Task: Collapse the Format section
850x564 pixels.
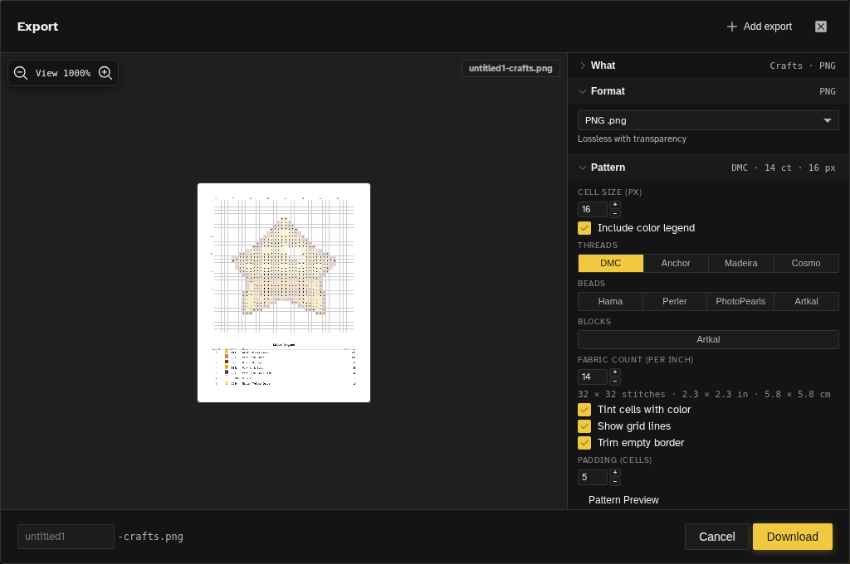Action: (x=708, y=91)
